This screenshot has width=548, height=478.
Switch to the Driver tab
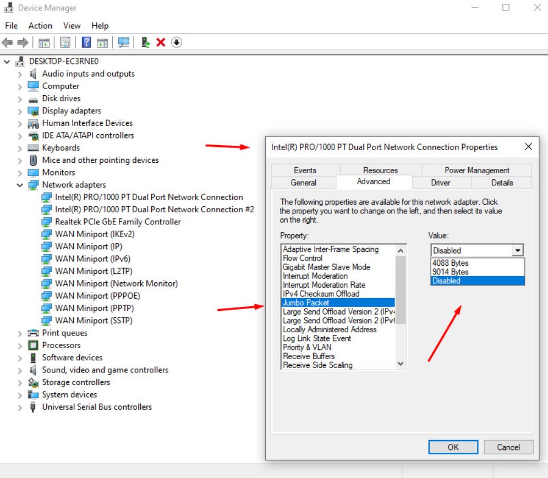point(441,183)
